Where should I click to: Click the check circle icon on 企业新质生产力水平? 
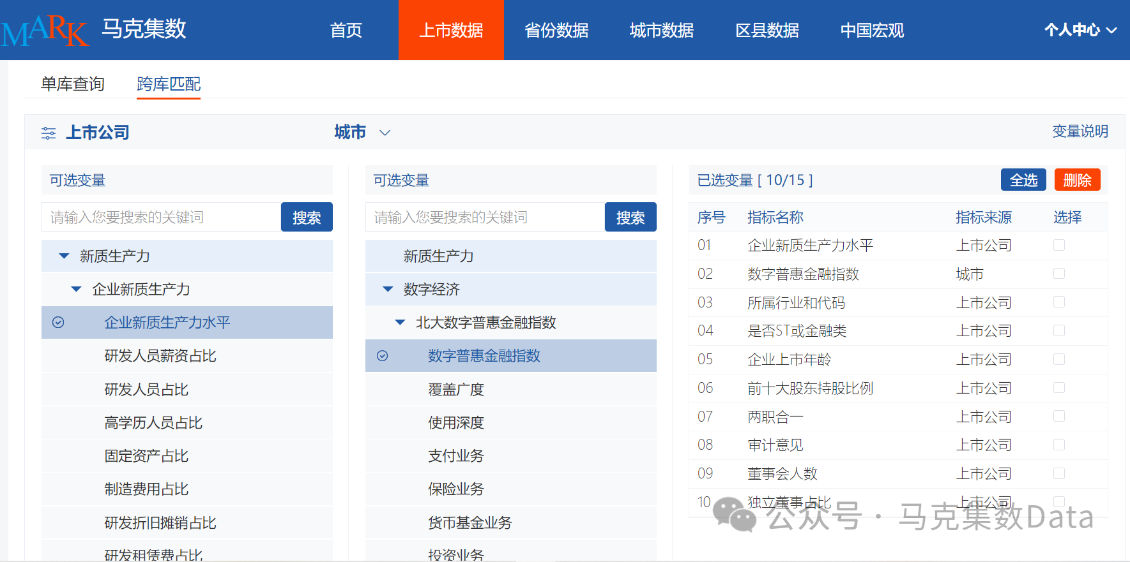(58, 322)
